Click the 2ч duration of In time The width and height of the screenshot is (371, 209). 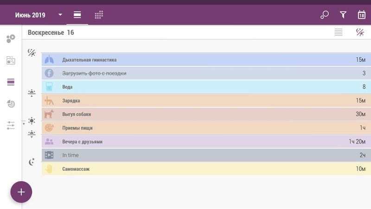(363, 155)
